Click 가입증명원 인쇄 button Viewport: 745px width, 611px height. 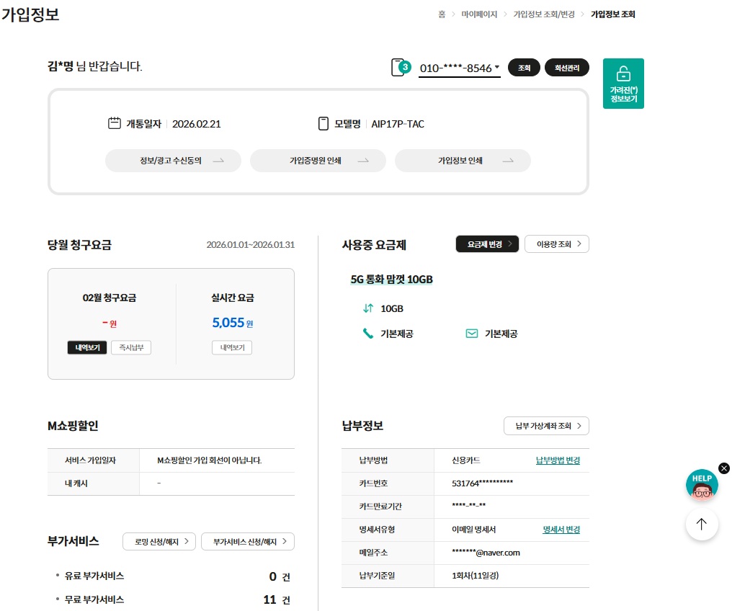[x=318, y=161]
